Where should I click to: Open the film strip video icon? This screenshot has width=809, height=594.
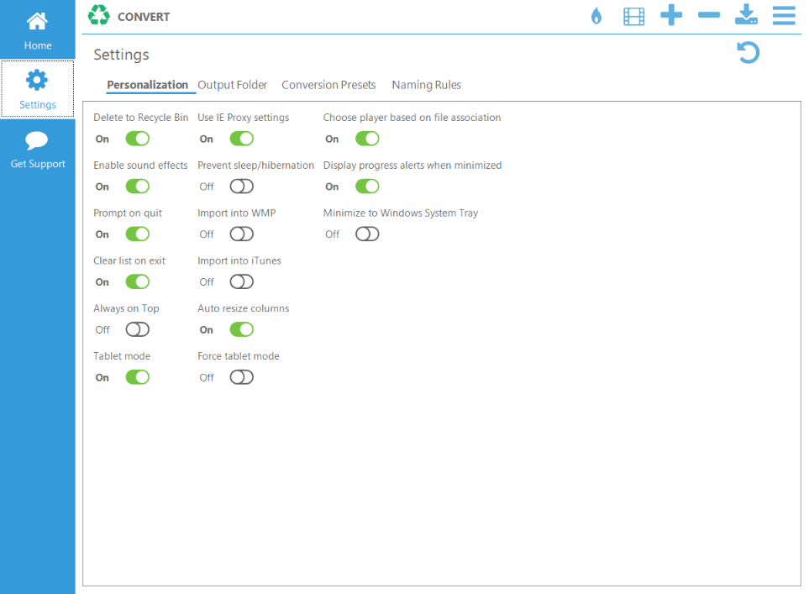[633, 16]
